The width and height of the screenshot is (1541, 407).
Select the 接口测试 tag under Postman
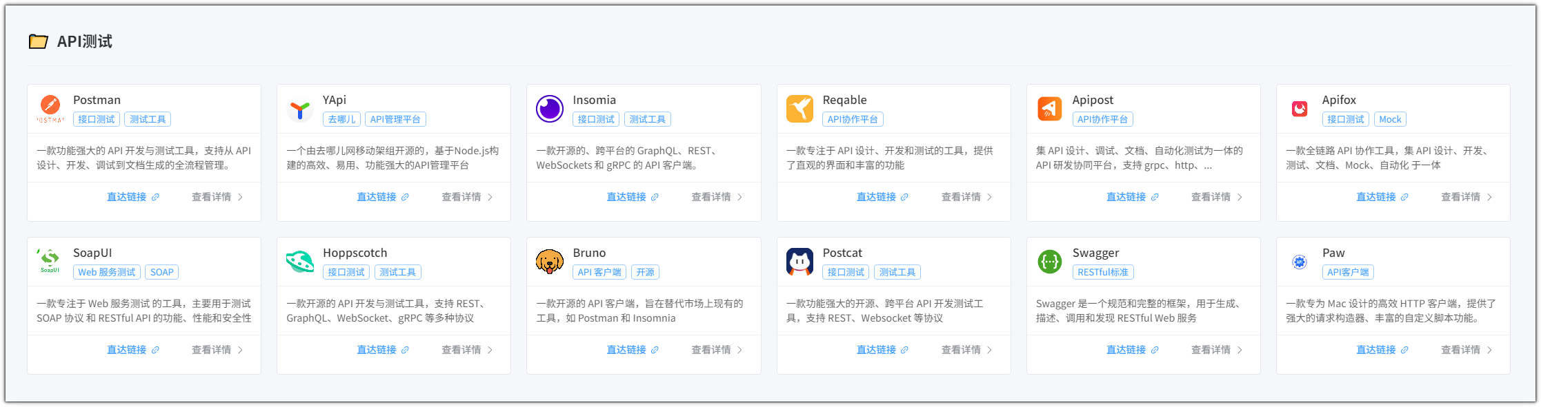[96, 119]
